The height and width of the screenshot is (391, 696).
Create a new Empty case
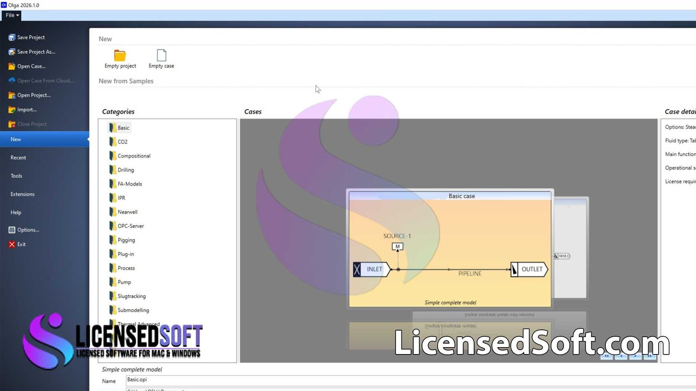[161, 59]
